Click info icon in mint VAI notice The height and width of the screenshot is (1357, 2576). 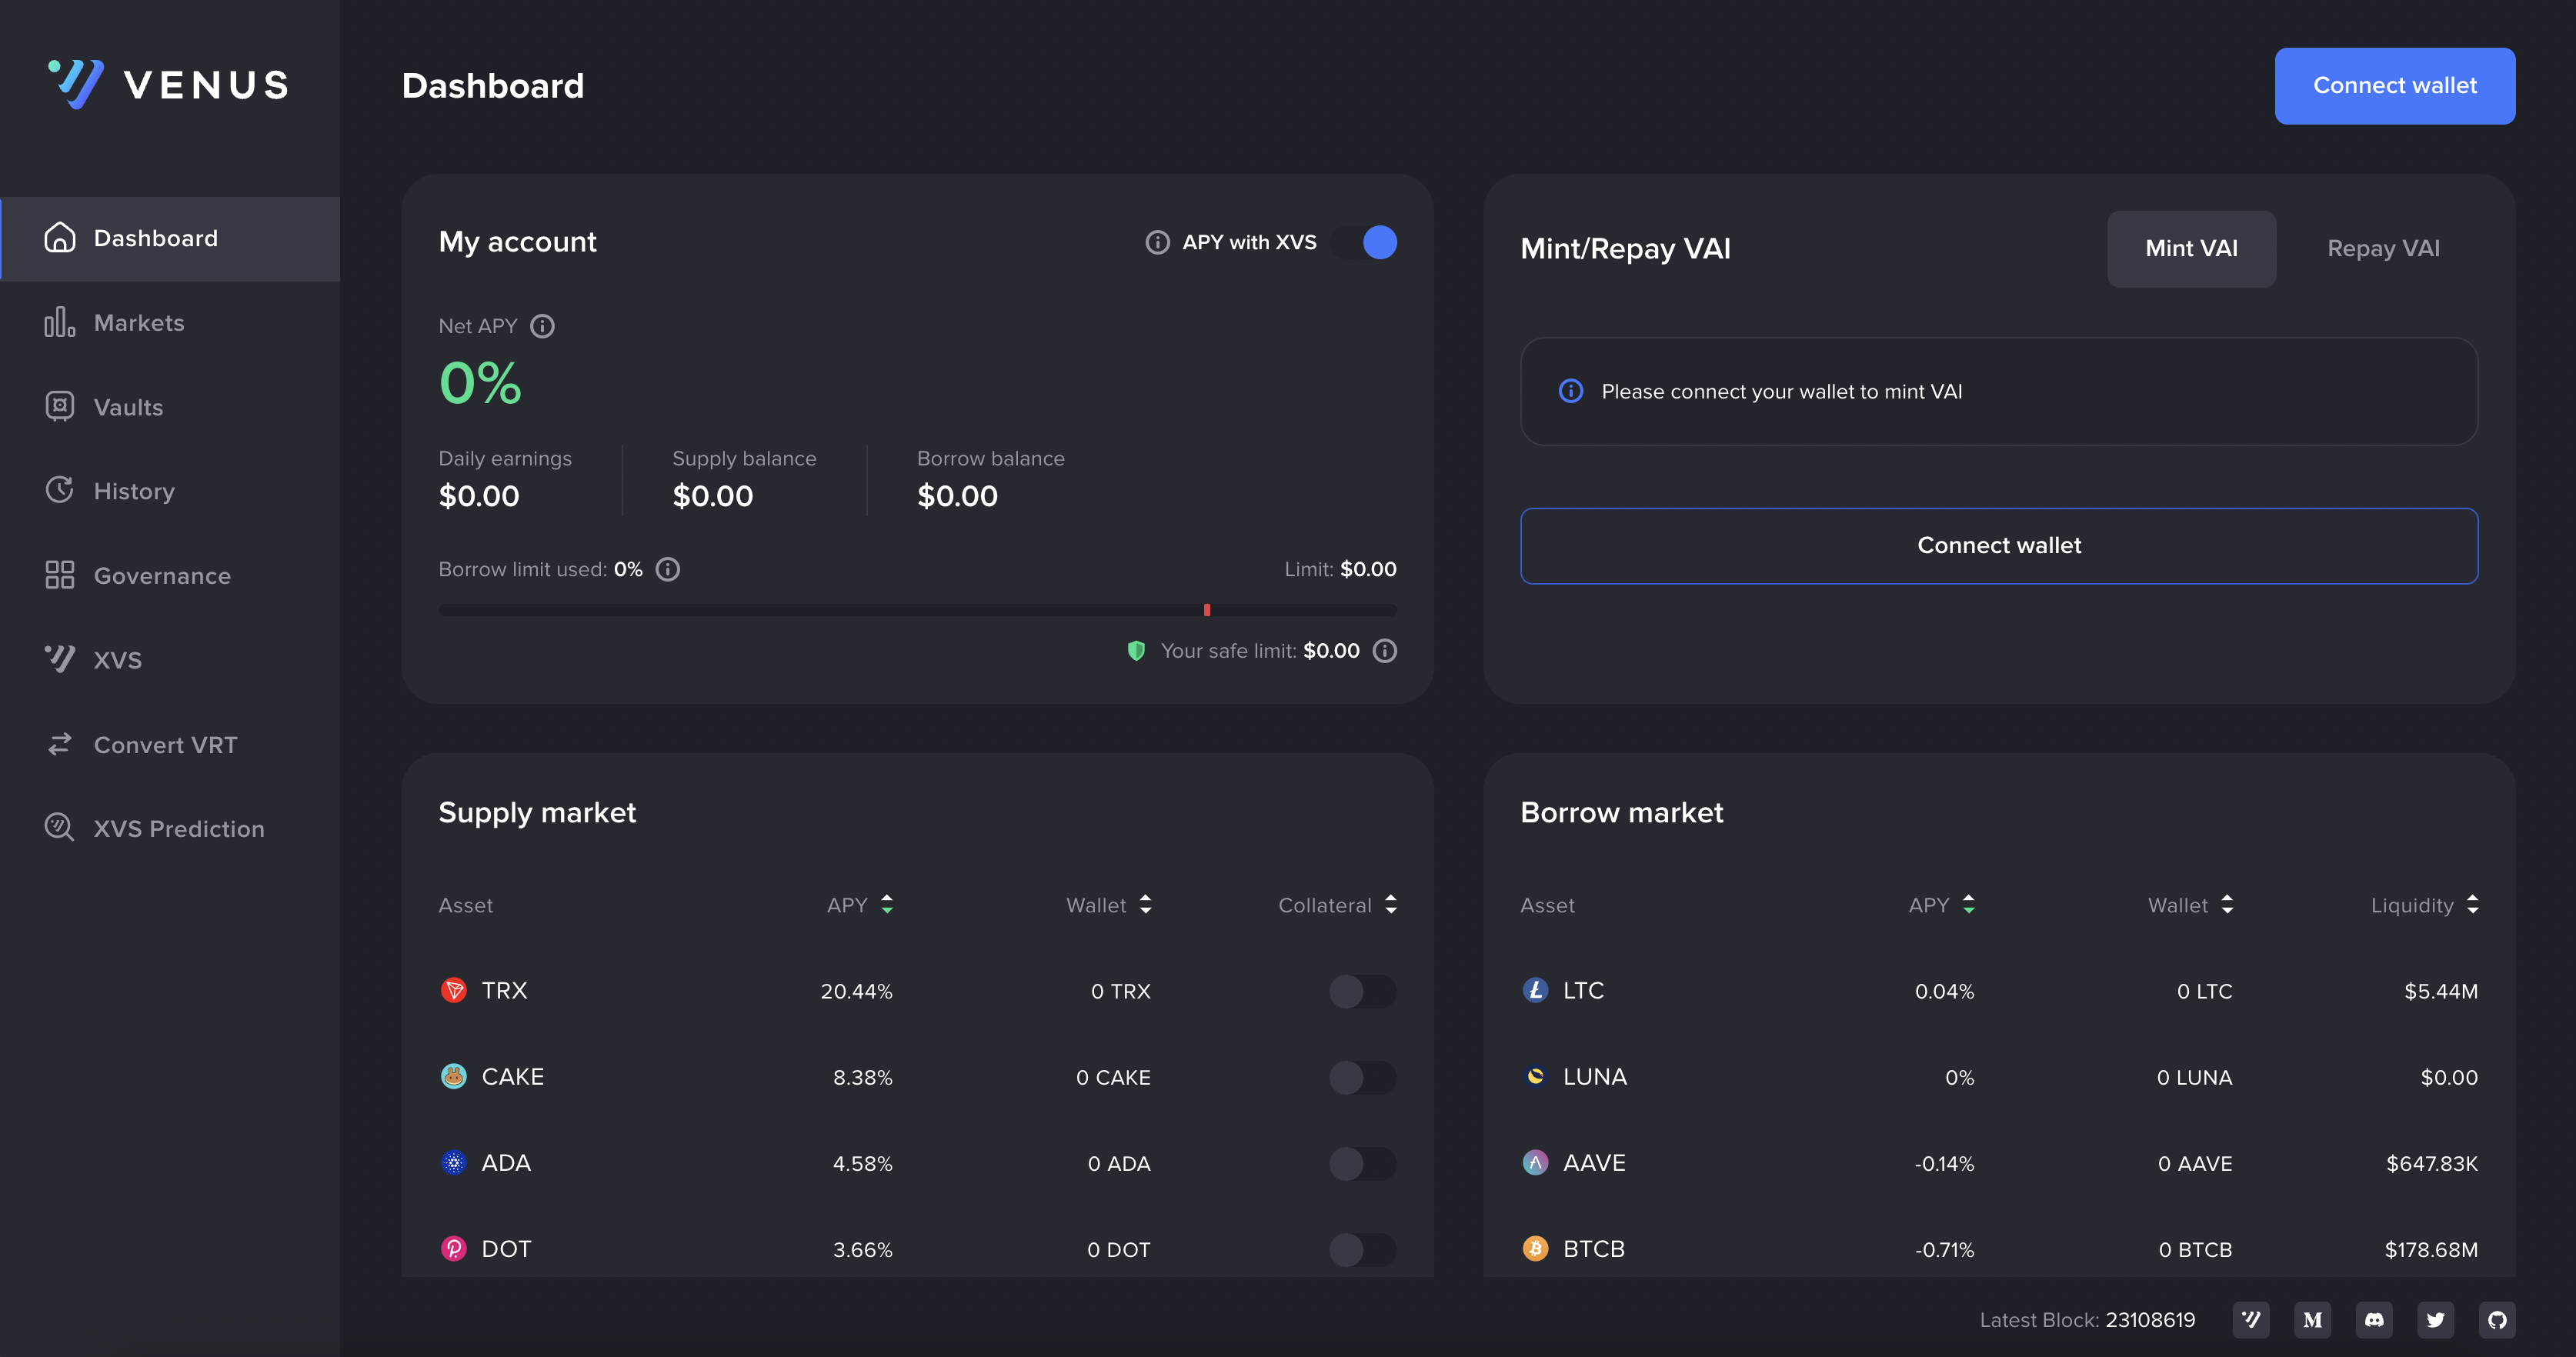[1570, 391]
